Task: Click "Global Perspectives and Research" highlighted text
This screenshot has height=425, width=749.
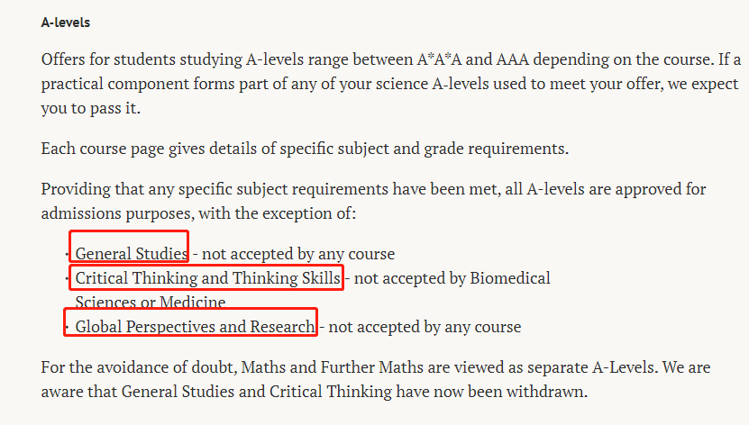Action: tap(196, 327)
